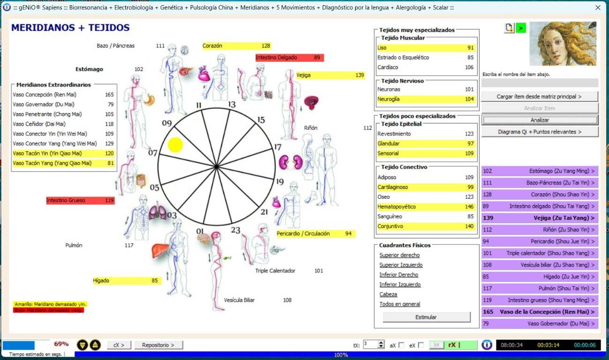Open the Repositorio > menu button
This screenshot has width=609, height=360.
pyautogui.click(x=158, y=345)
